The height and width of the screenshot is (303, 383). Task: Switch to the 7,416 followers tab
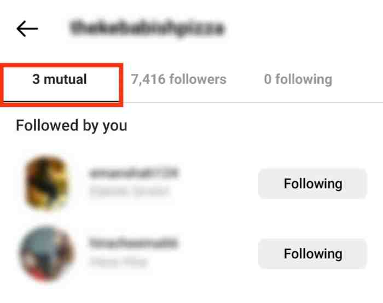179,79
